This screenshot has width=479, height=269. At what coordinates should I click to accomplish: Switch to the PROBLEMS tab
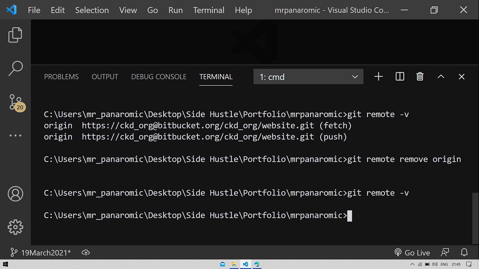pos(61,77)
